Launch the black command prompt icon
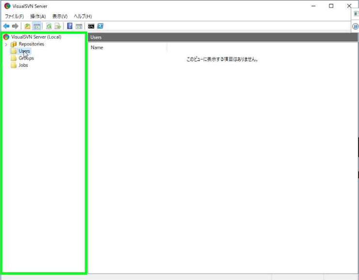This screenshot has width=359, height=280. pyautogui.click(x=91, y=26)
